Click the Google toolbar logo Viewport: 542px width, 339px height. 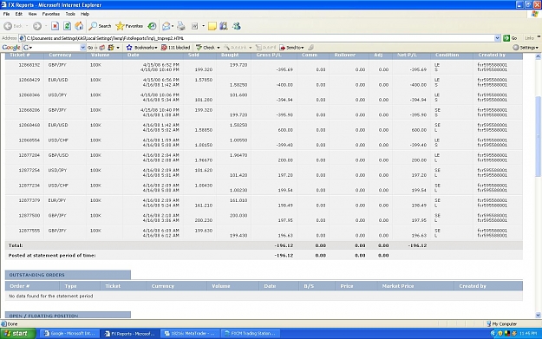point(11,48)
